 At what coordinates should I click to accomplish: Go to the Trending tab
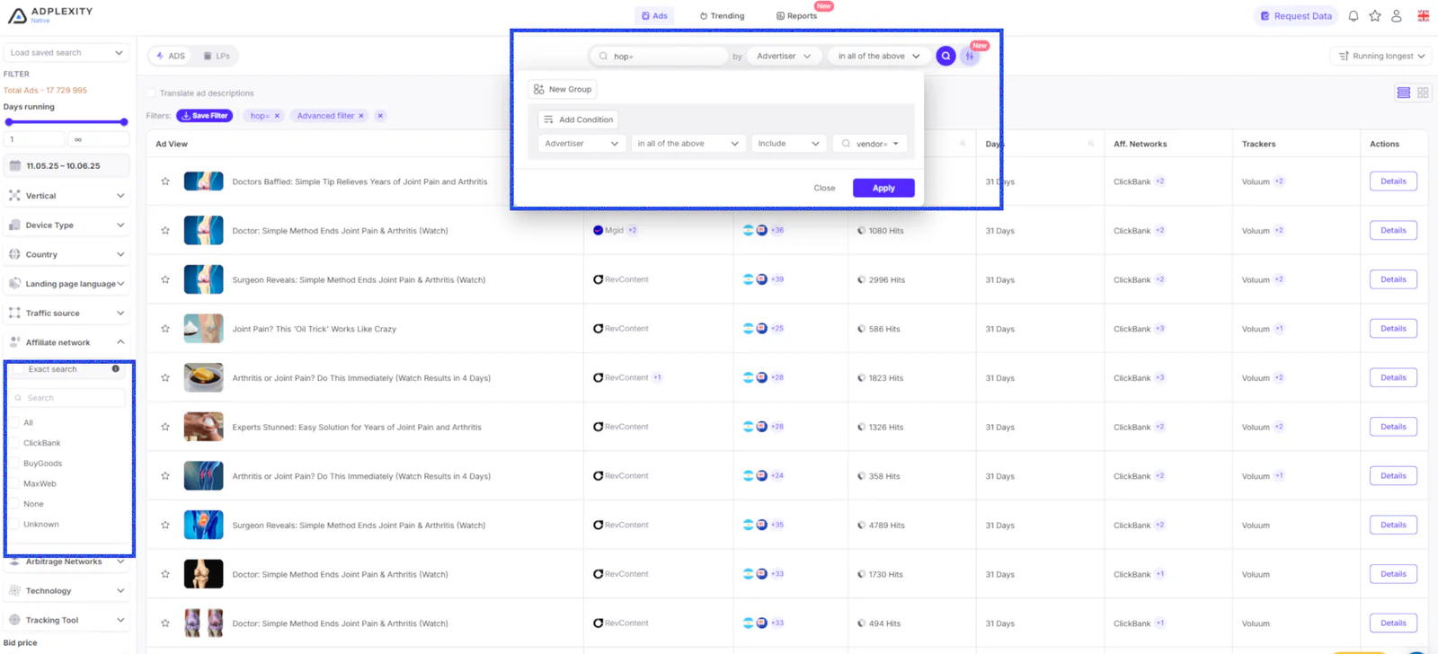[722, 16]
